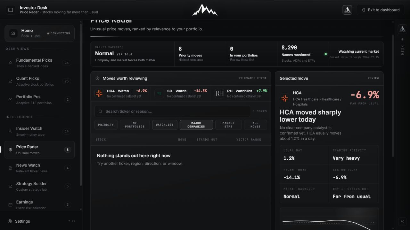The height and width of the screenshot is (230, 410).
Task: Click the Recent Move -14.1% metric
Action: click(x=305, y=174)
